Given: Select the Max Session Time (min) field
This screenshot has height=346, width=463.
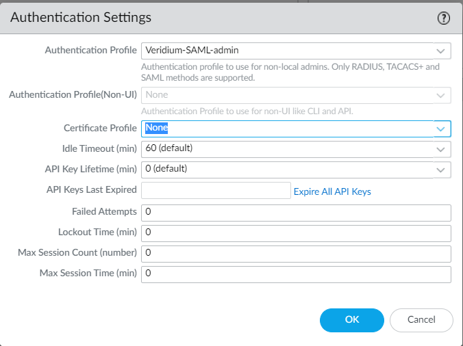Looking at the screenshot, I should tap(296, 274).
